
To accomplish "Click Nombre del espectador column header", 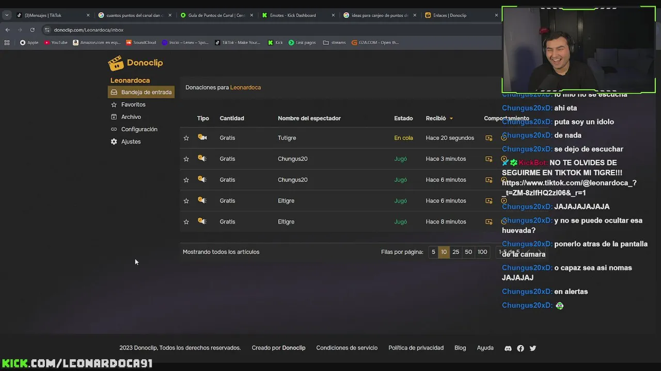I will 309,119.
